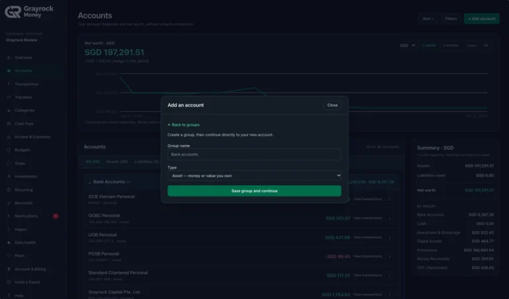509x299 pixels.
Task: Click the SGD 111.35 balance
Action: point(338,276)
